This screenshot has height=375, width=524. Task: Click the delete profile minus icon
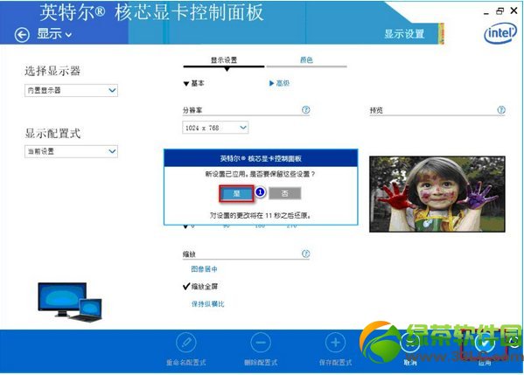261,343
